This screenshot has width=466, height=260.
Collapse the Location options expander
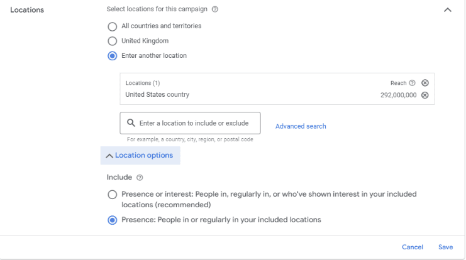[x=140, y=156]
